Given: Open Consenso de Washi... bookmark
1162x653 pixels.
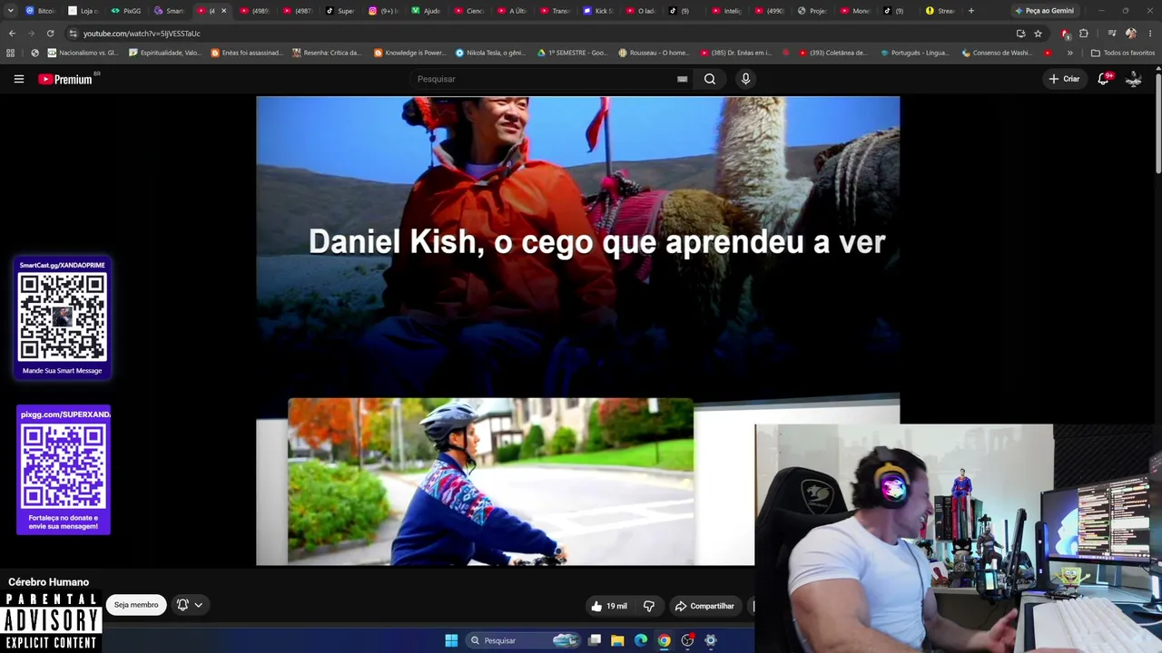Looking at the screenshot, I should point(996,53).
